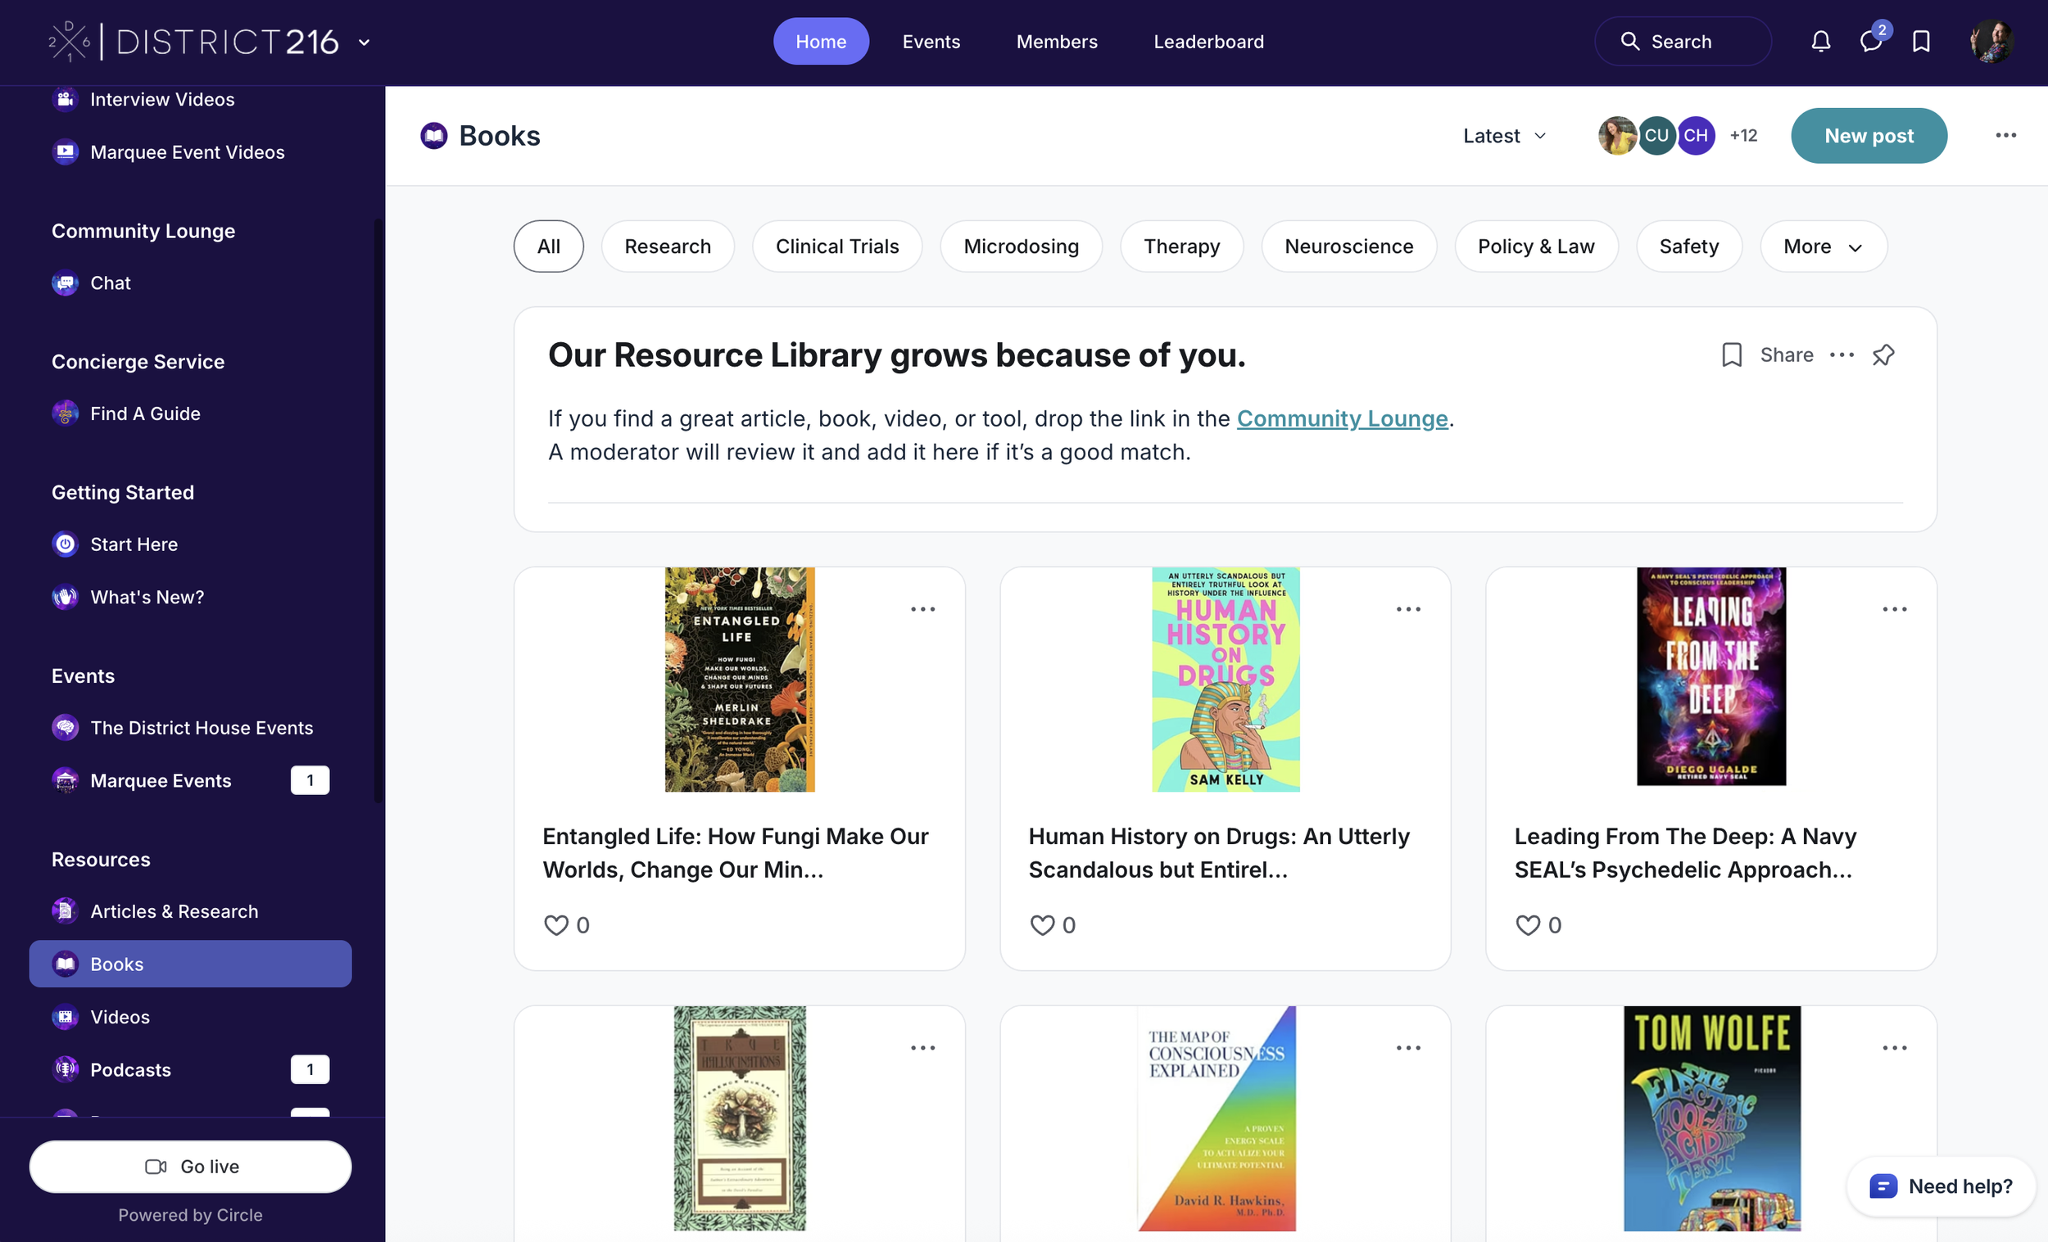Expand the District216 community switcher chevron
This screenshot has height=1242, width=2048.
pyautogui.click(x=364, y=43)
